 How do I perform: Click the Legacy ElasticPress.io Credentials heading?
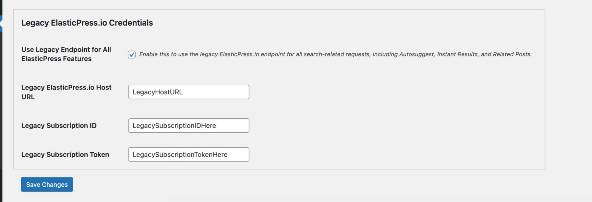tap(87, 23)
